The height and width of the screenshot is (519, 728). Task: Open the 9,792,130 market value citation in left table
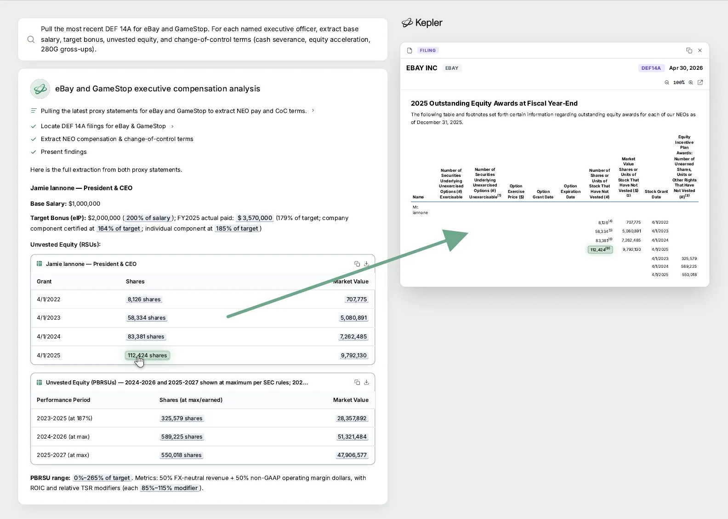click(353, 355)
